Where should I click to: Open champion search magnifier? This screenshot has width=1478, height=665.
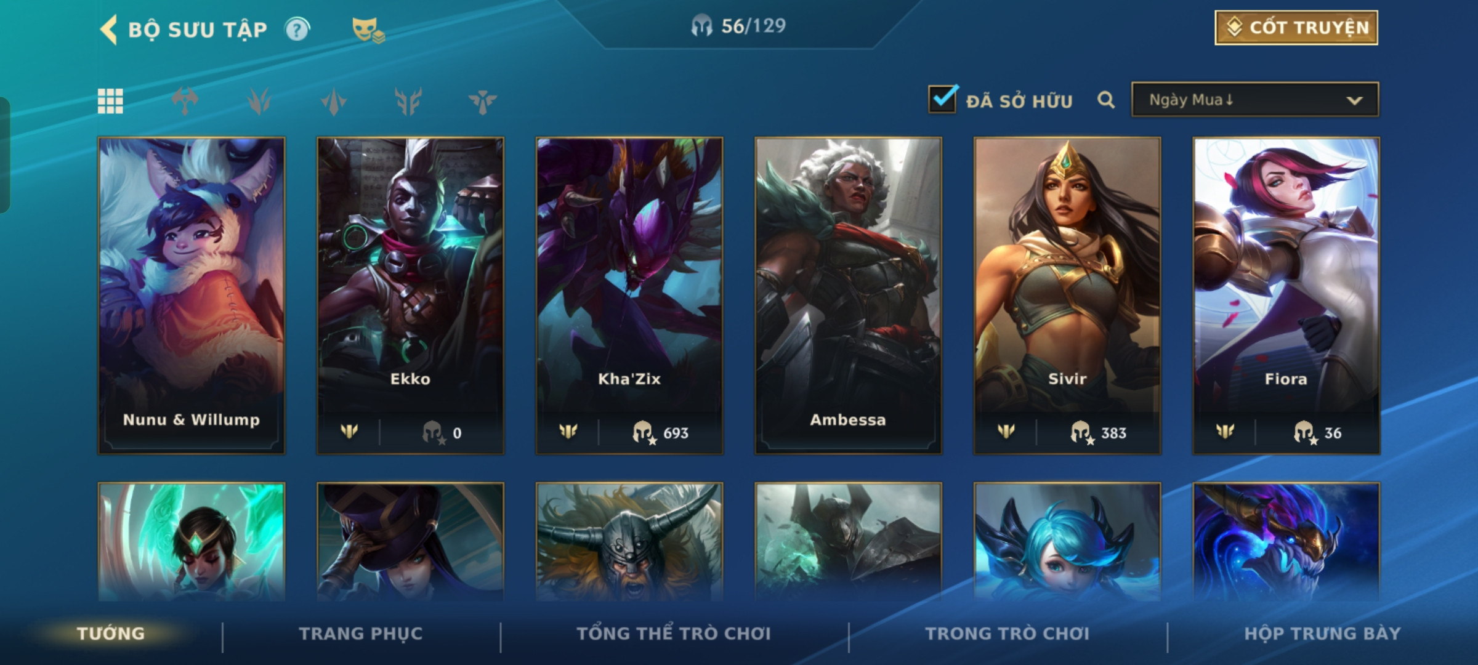(1106, 100)
